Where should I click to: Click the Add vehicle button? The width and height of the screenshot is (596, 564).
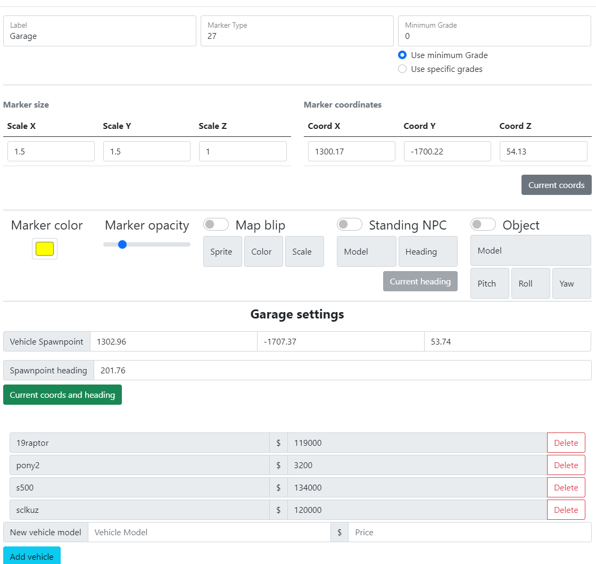[x=32, y=556]
